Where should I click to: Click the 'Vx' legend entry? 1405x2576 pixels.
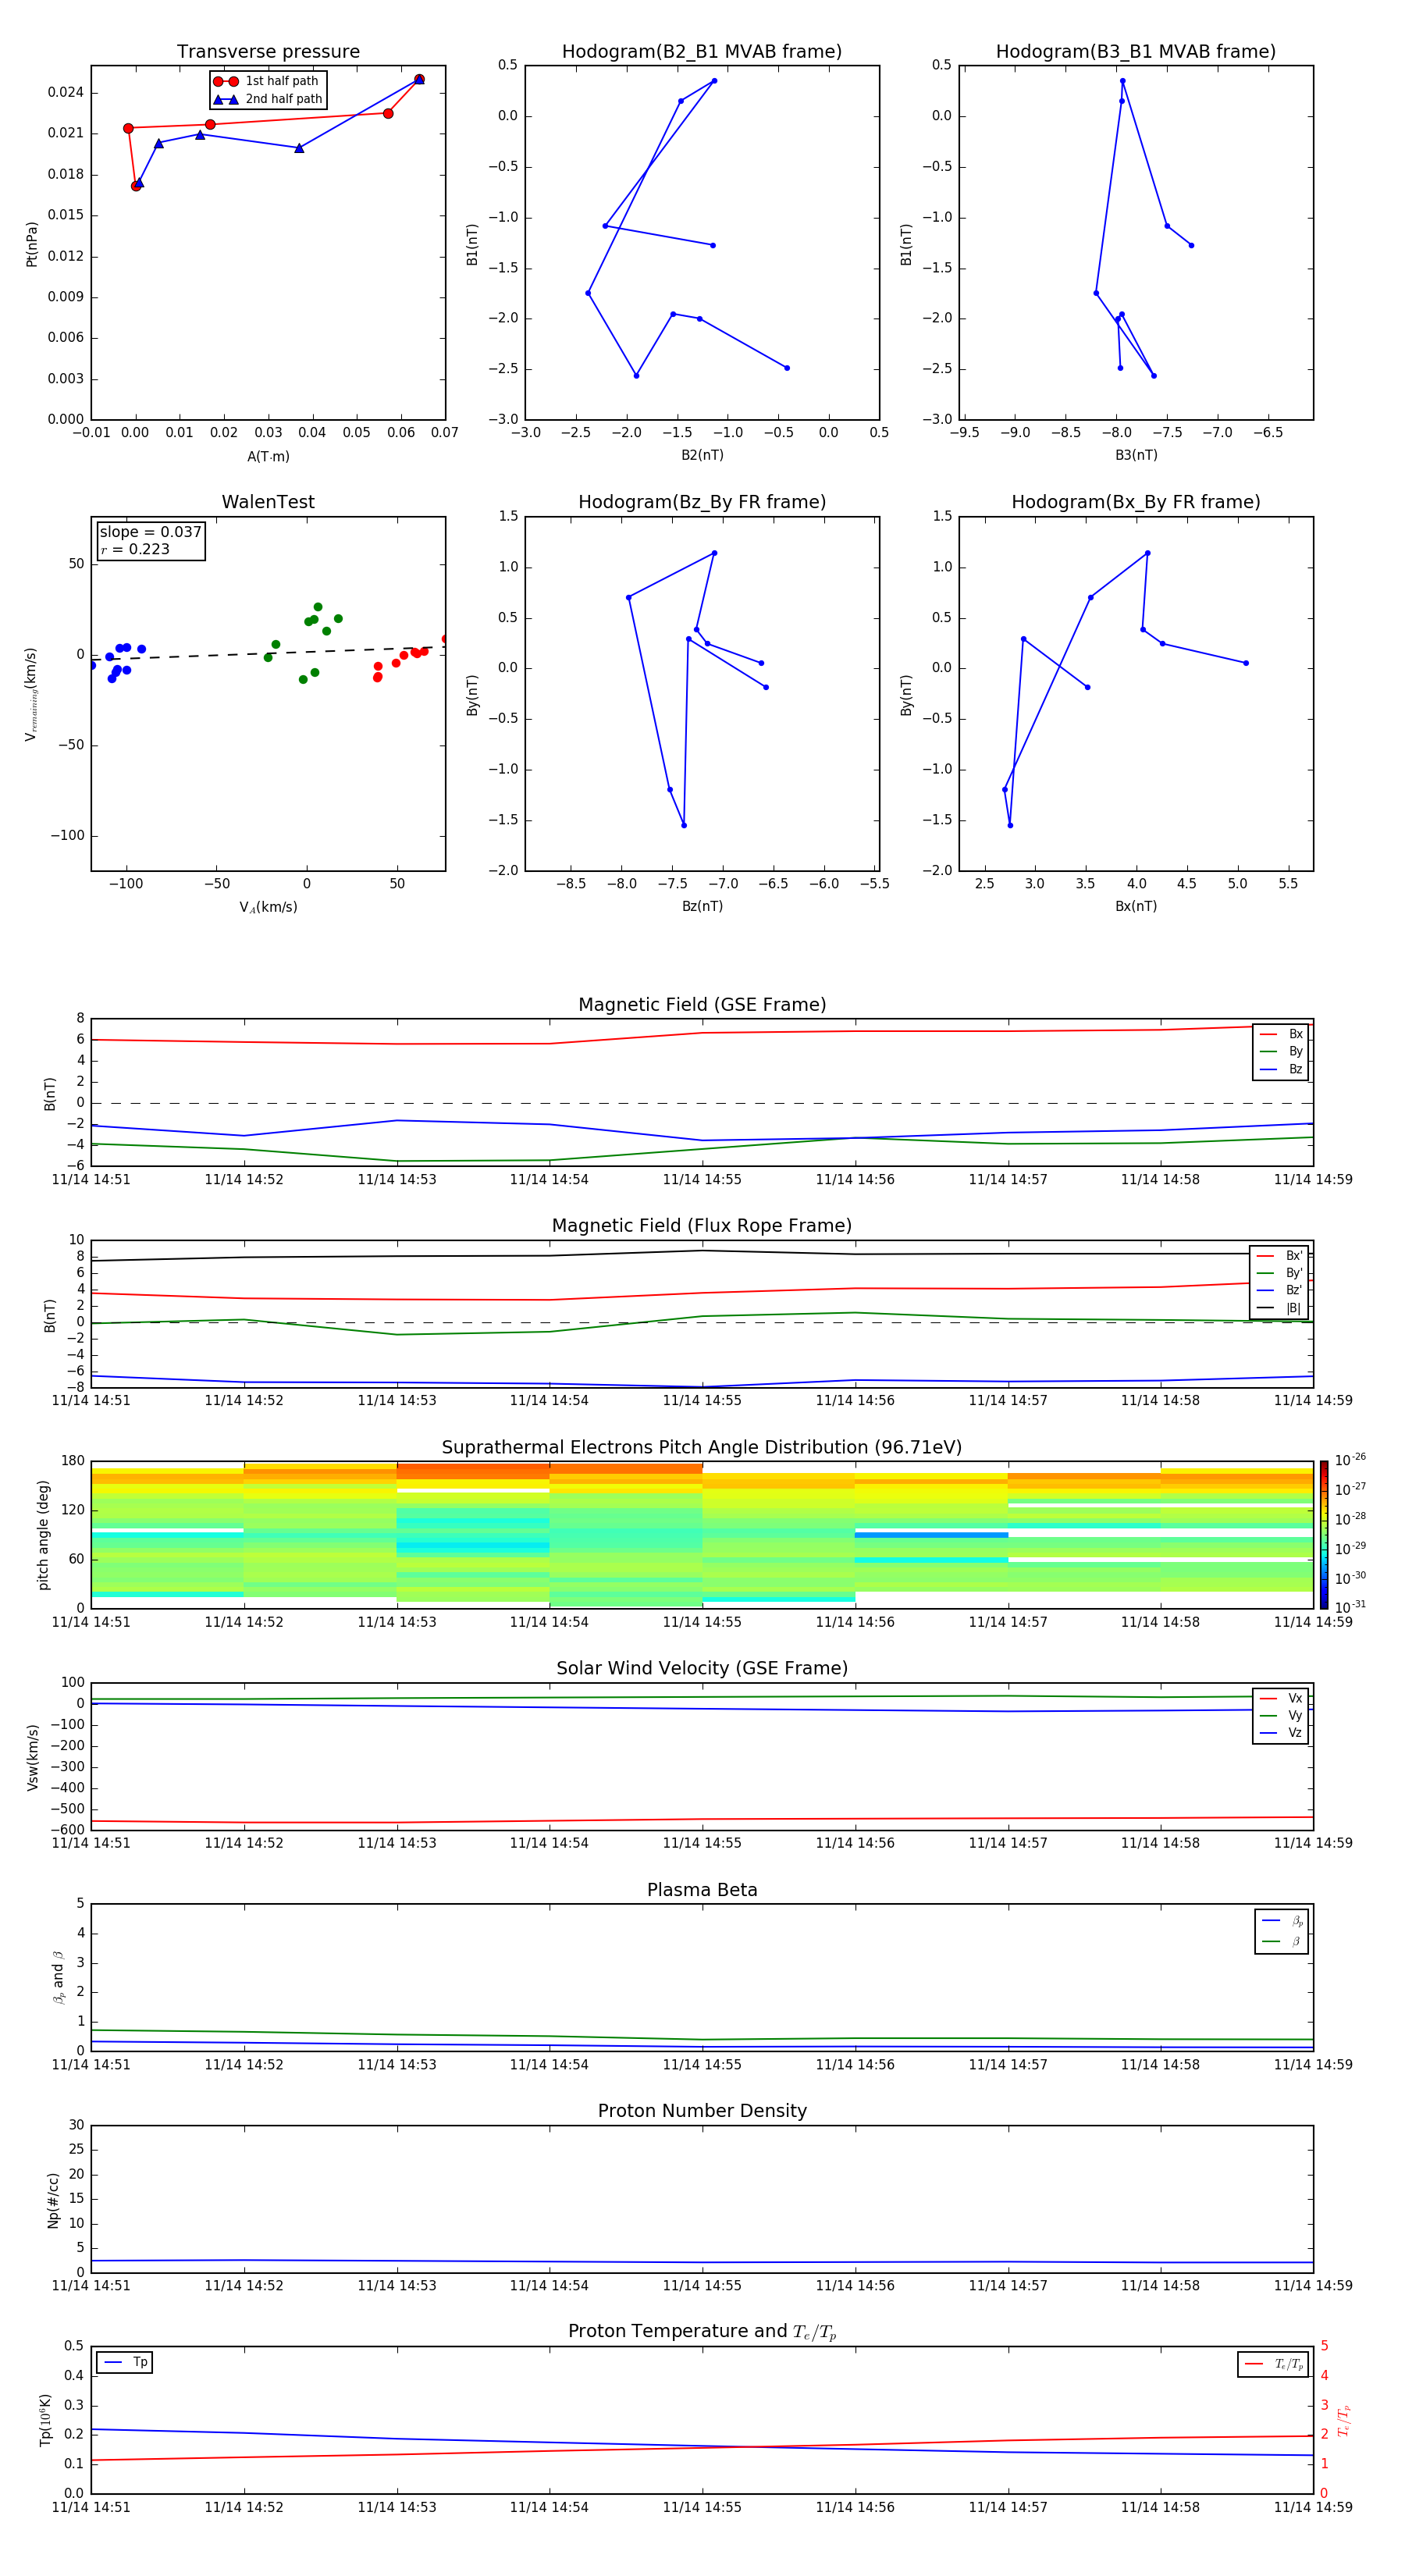tap(1281, 1699)
